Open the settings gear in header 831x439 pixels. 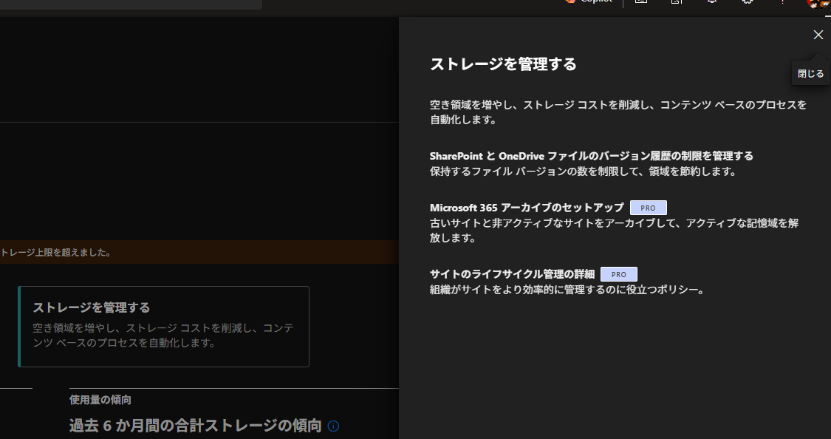(x=748, y=2)
